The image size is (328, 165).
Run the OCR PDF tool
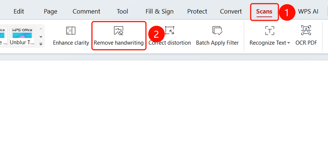pyautogui.click(x=306, y=35)
